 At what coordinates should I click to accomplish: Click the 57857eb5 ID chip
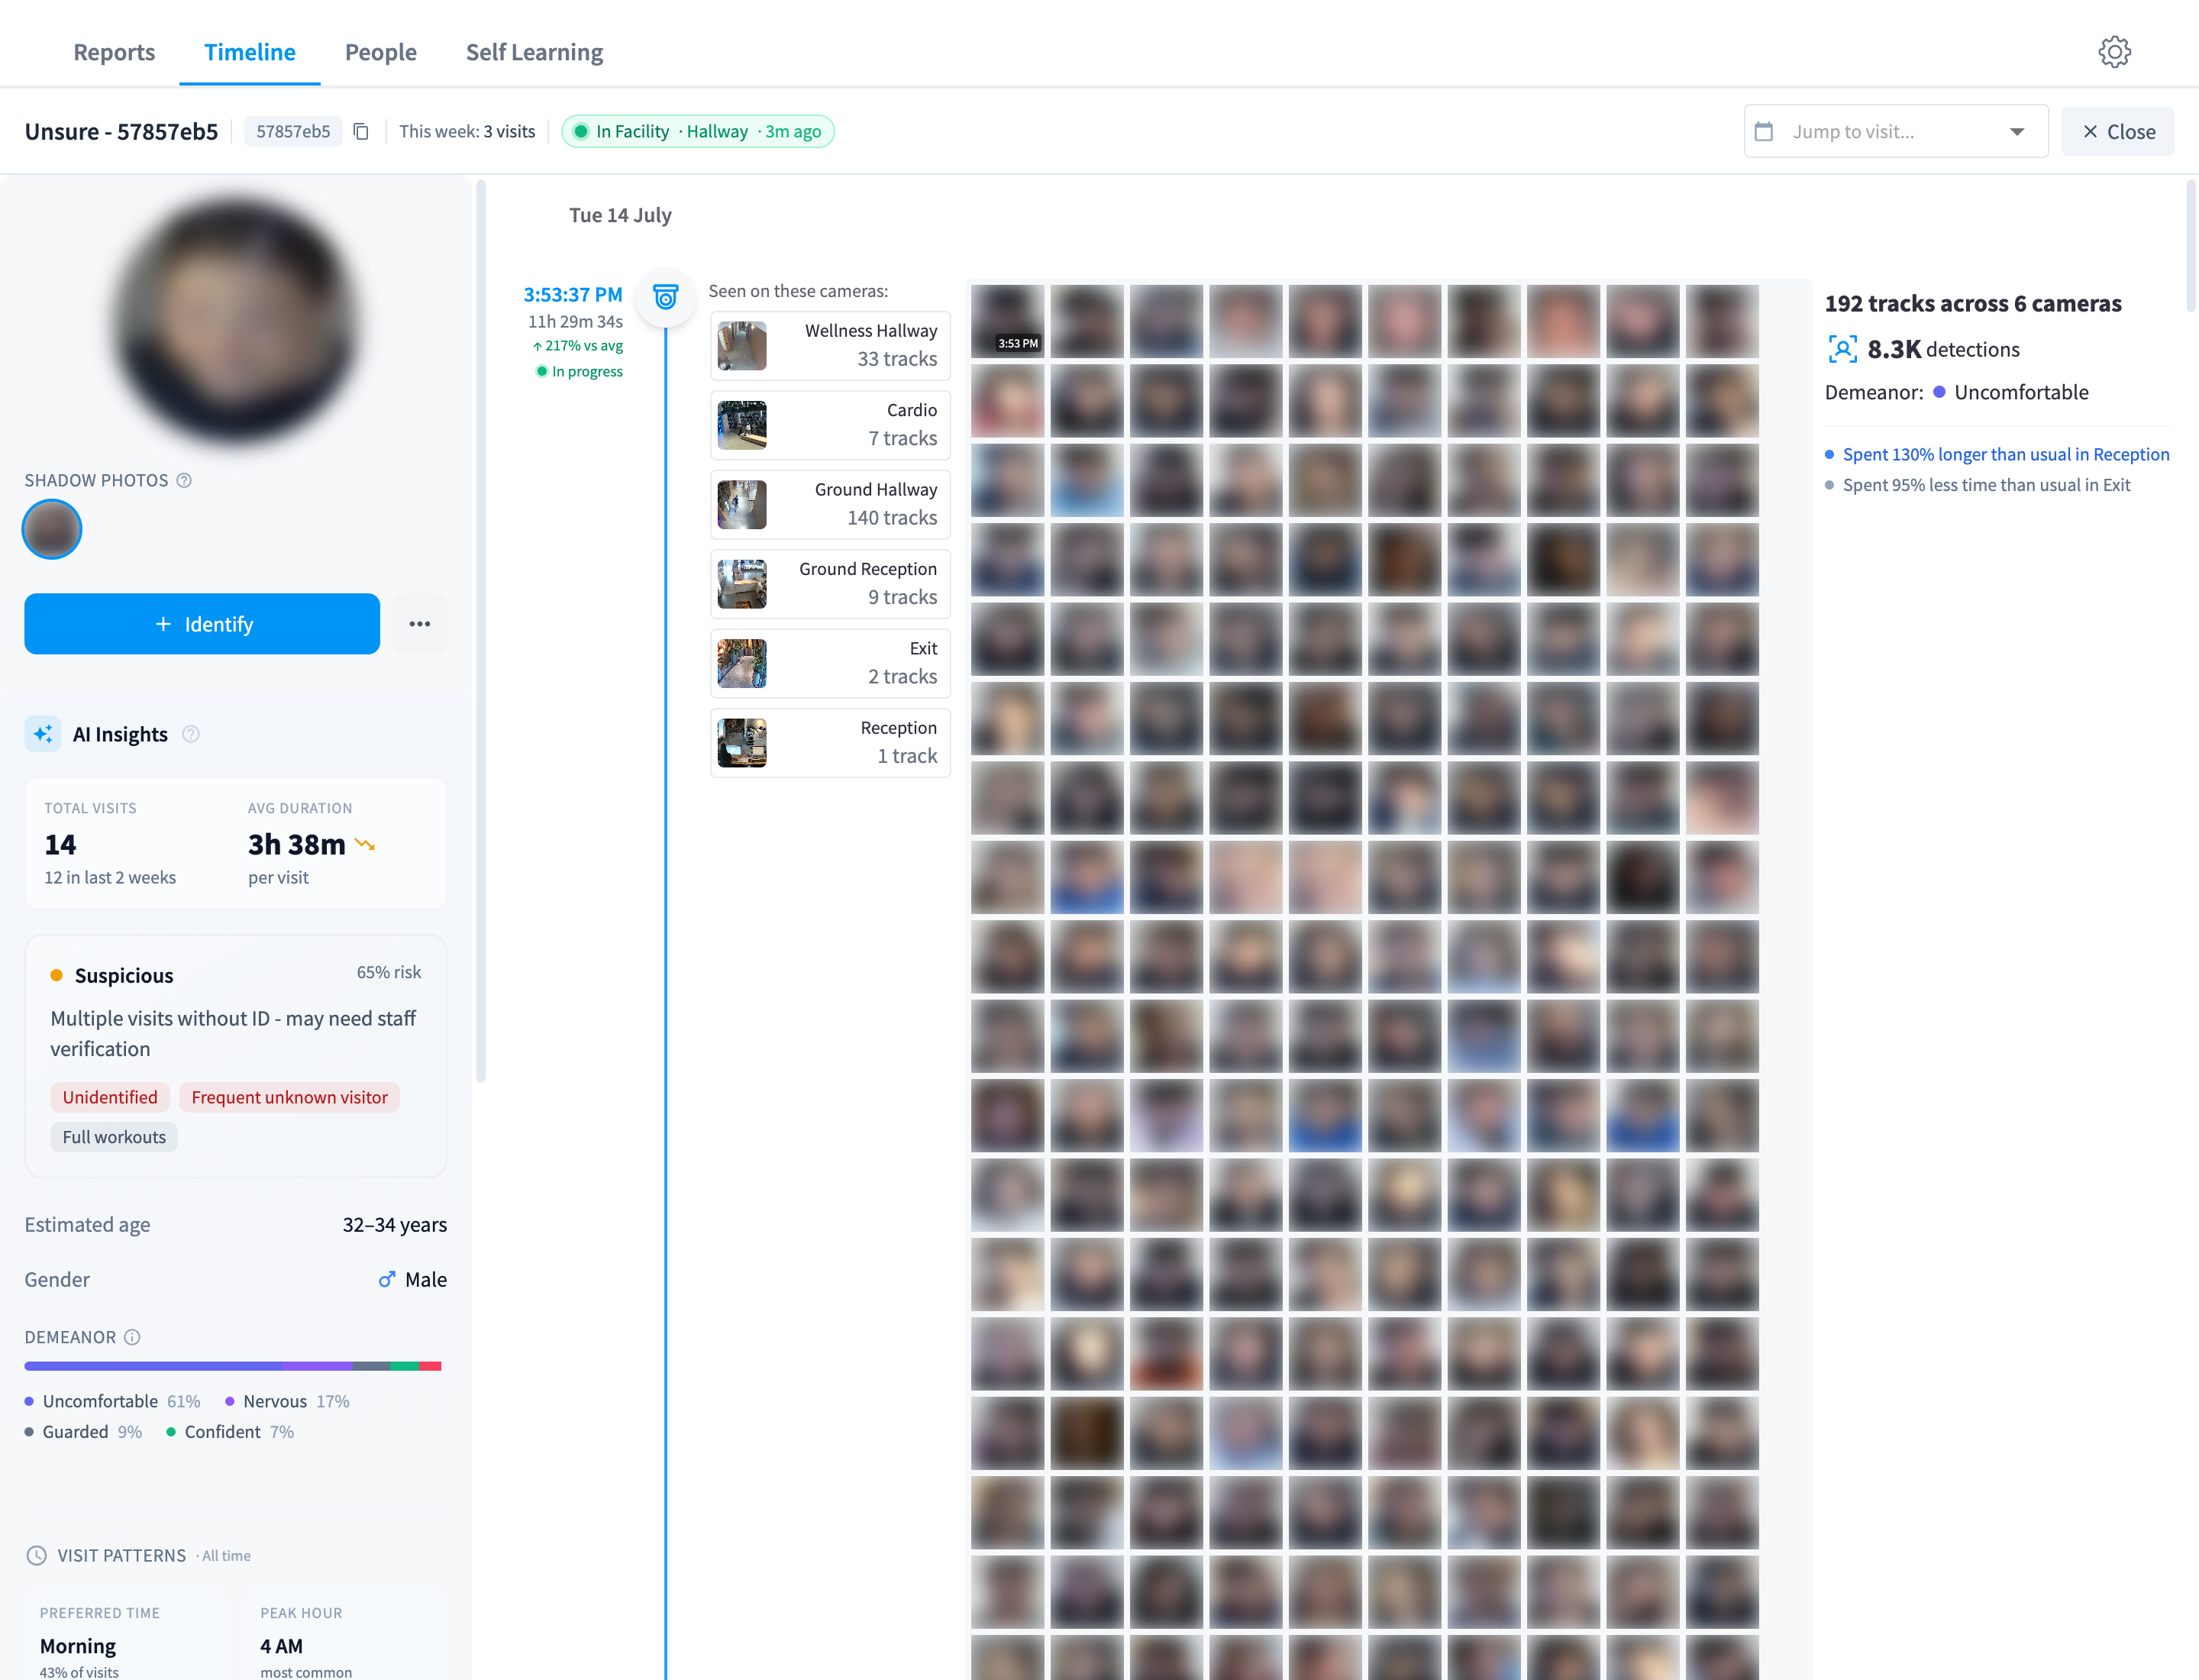pos(293,132)
